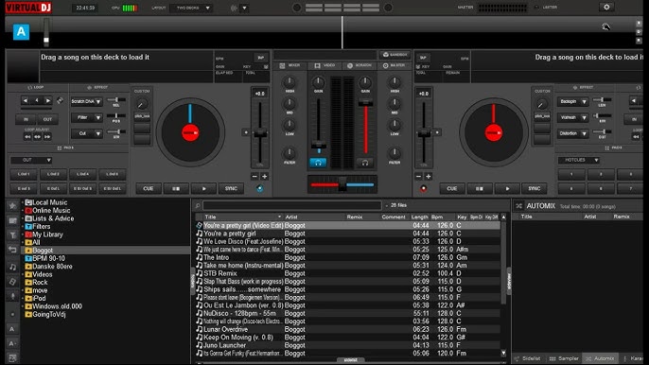Open the Automix tab
The width and height of the screenshot is (649, 365).
pos(600,358)
